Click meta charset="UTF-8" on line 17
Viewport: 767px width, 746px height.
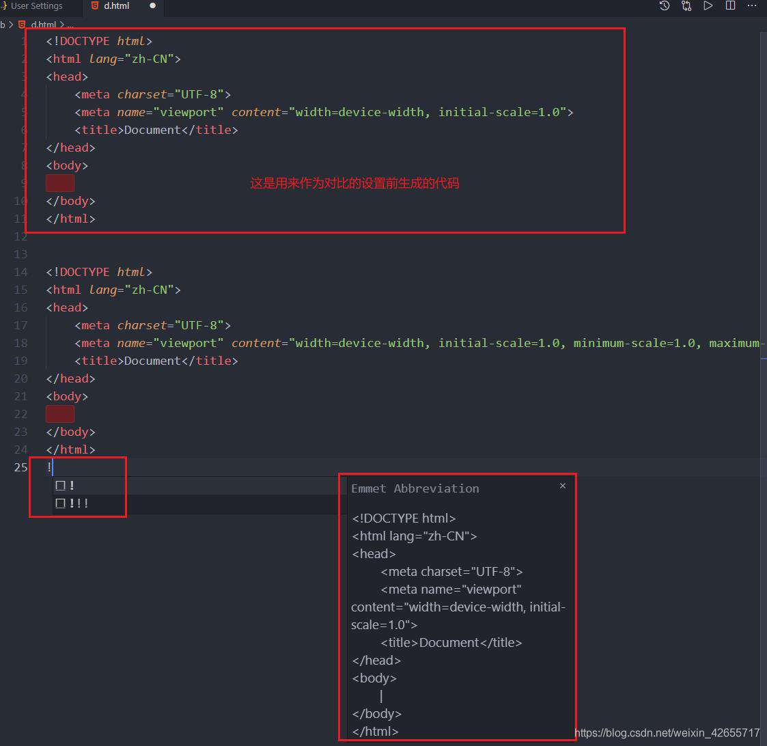(152, 325)
